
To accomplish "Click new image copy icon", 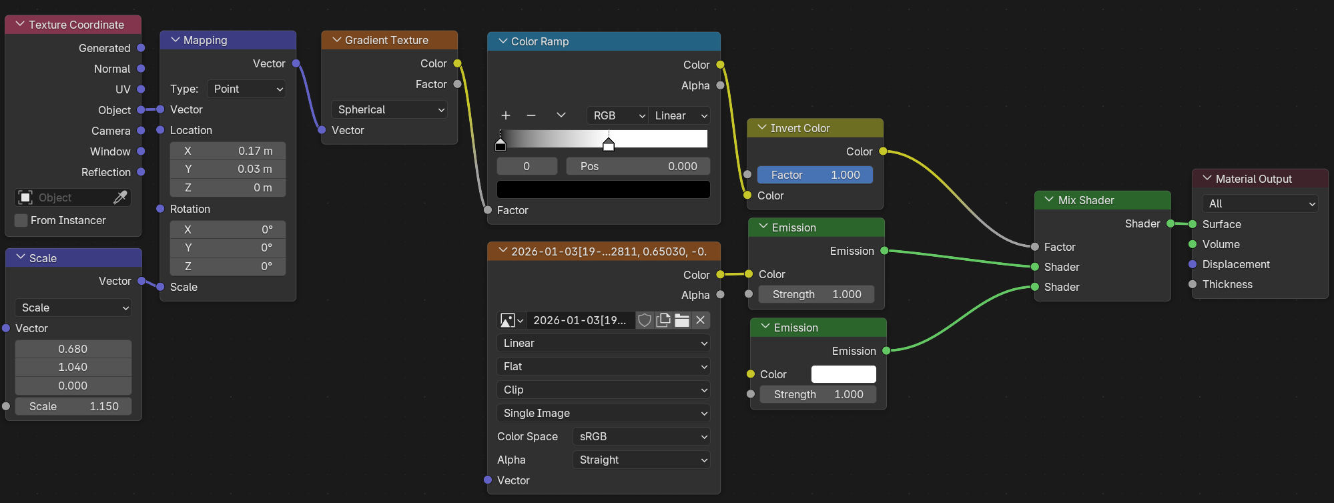I will [x=663, y=320].
